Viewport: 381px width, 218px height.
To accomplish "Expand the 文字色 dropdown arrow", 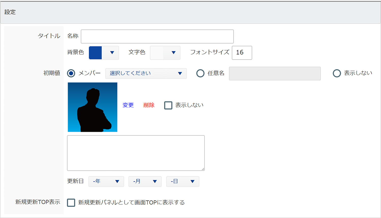I will click(173, 53).
